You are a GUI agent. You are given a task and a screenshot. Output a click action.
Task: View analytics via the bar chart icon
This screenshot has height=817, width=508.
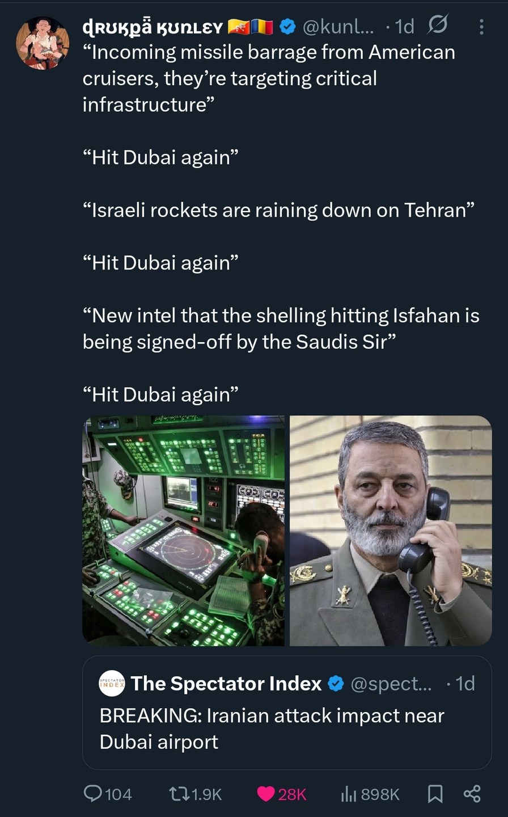[x=349, y=794]
